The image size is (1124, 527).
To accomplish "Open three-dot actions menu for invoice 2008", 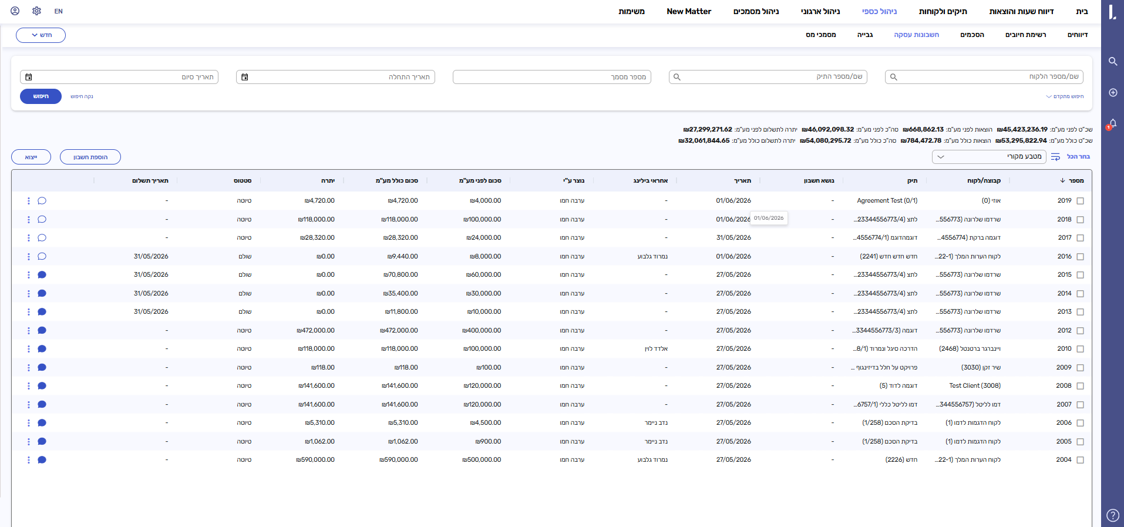I will coord(28,386).
